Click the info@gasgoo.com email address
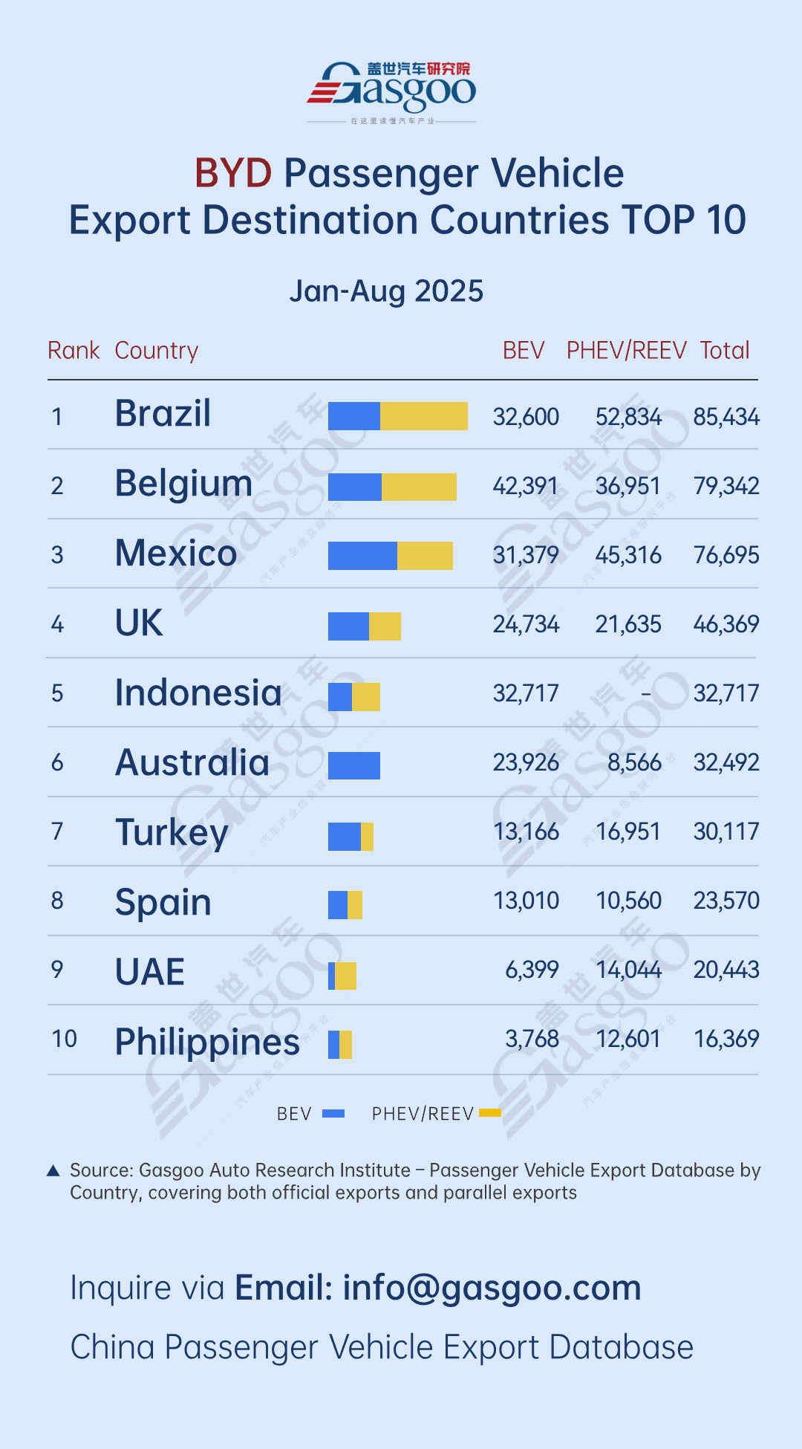802x1449 pixels. click(492, 1288)
